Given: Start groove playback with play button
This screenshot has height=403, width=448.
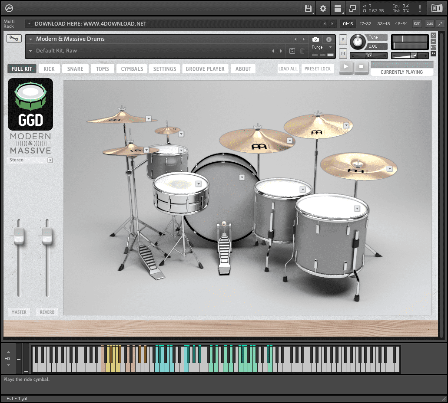Looking at the screenshot, I should click(346, 67).
